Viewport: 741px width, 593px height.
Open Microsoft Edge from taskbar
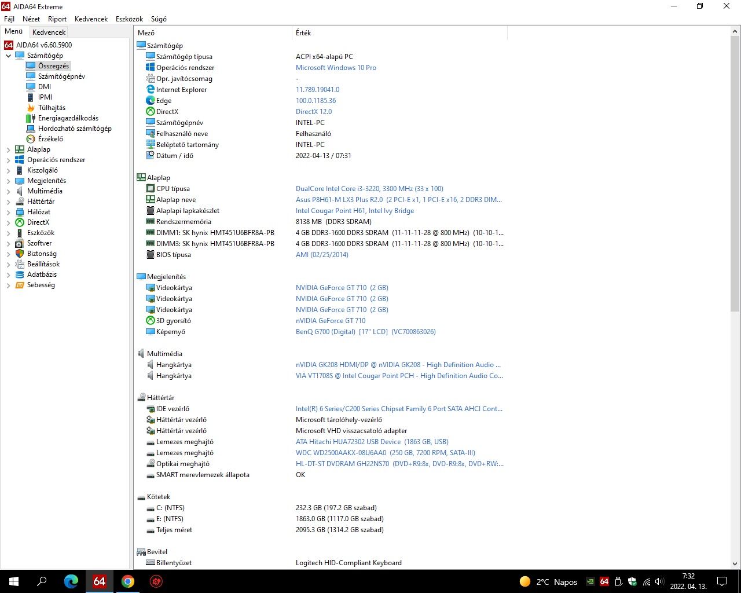[71, 581]
